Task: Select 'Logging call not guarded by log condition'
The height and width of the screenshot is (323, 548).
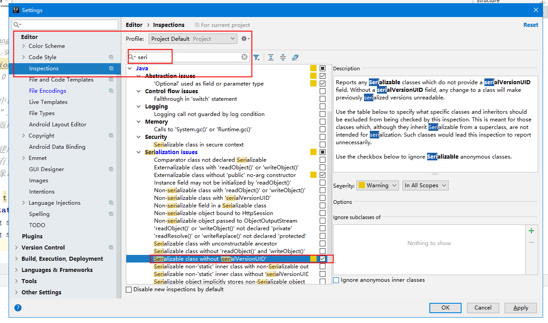Action: (209, 114)
